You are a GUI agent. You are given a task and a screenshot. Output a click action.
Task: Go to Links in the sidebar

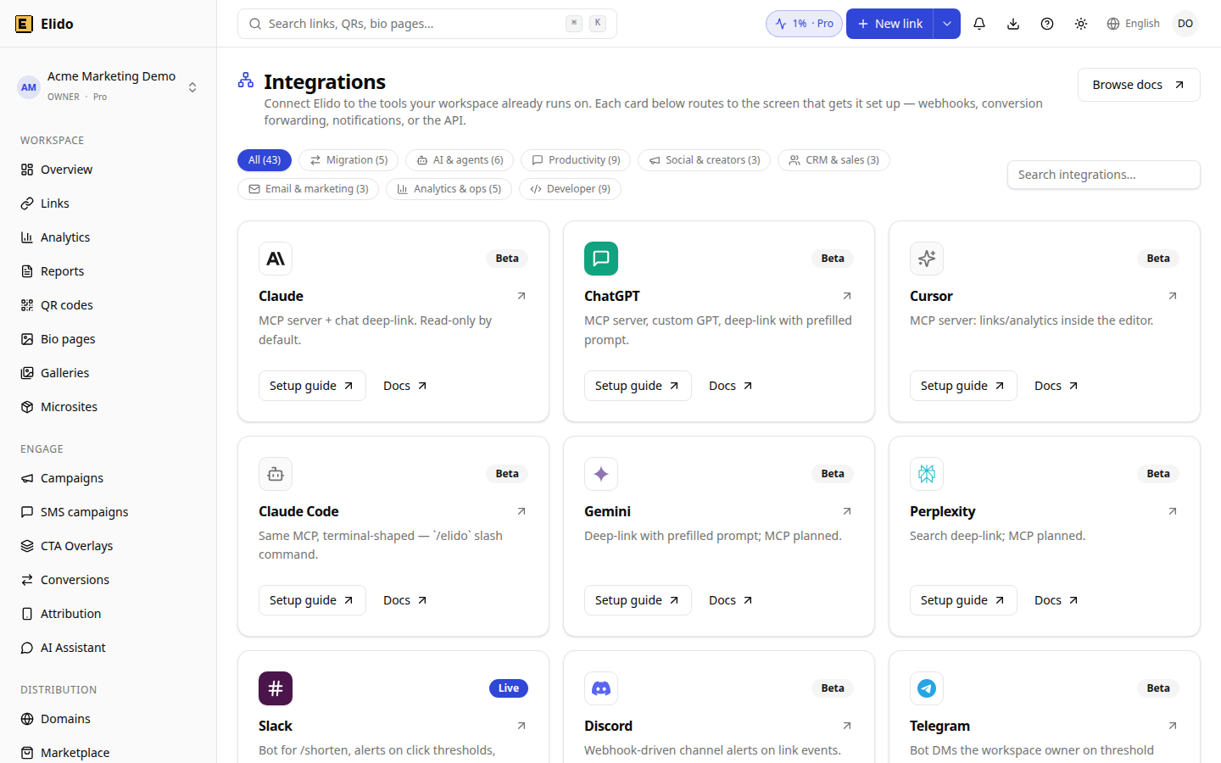tap(108, 203)
